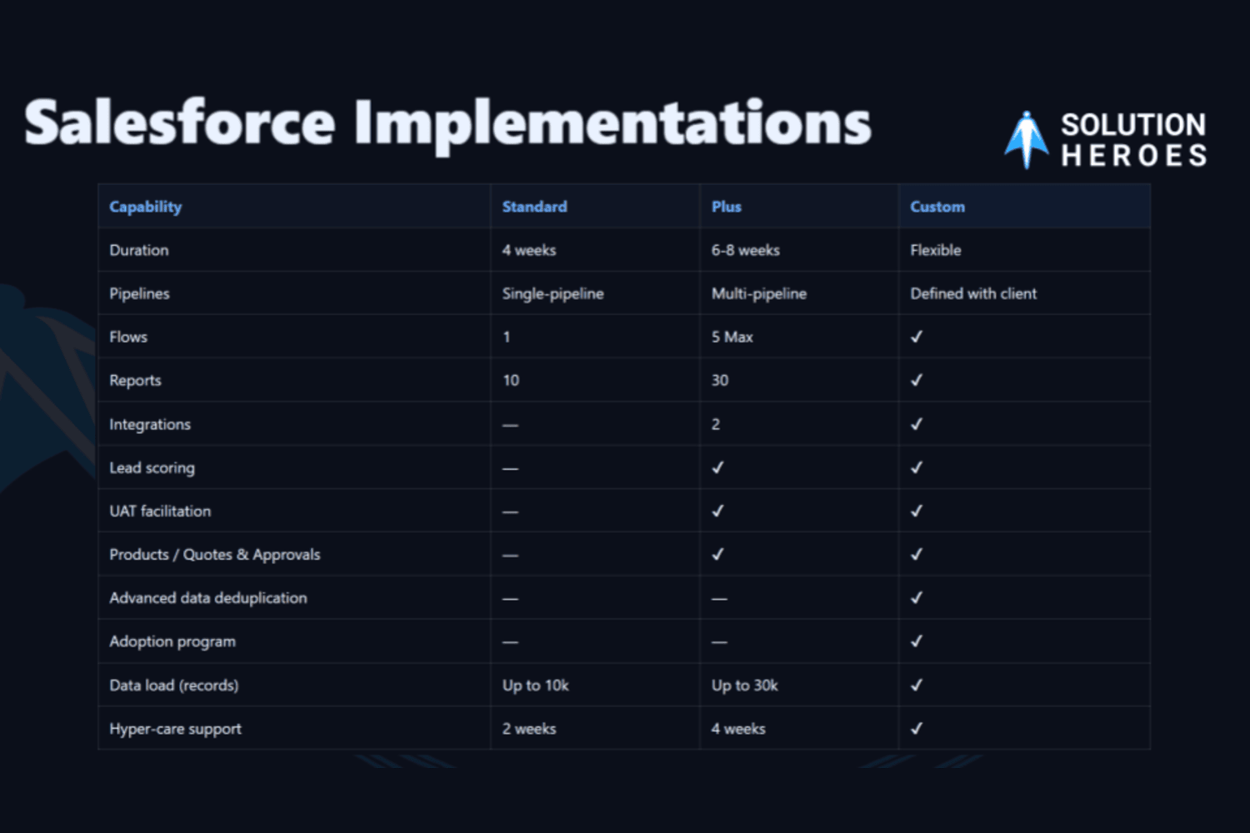Click the Custom checkmark for Adoption program

[917, 641]
